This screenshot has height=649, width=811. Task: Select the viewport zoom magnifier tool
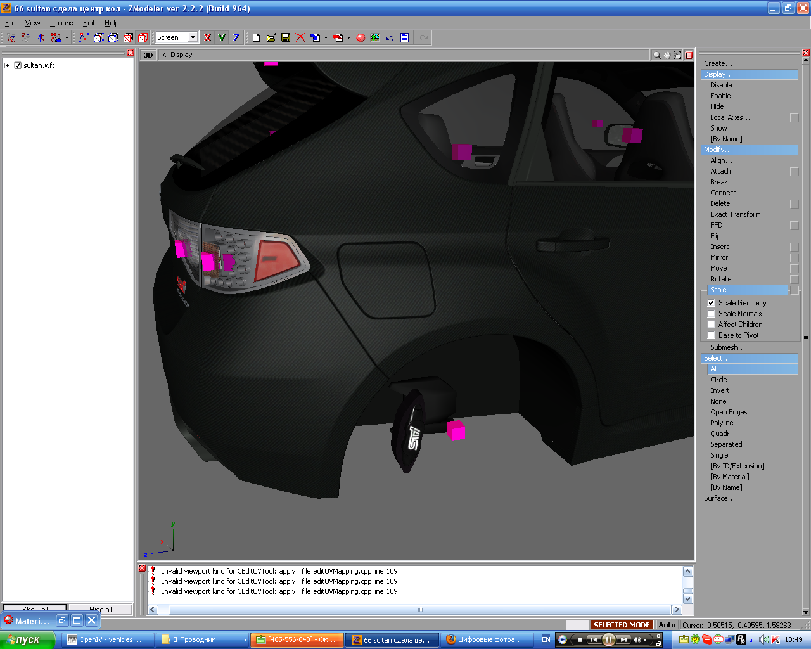point(657,55)
